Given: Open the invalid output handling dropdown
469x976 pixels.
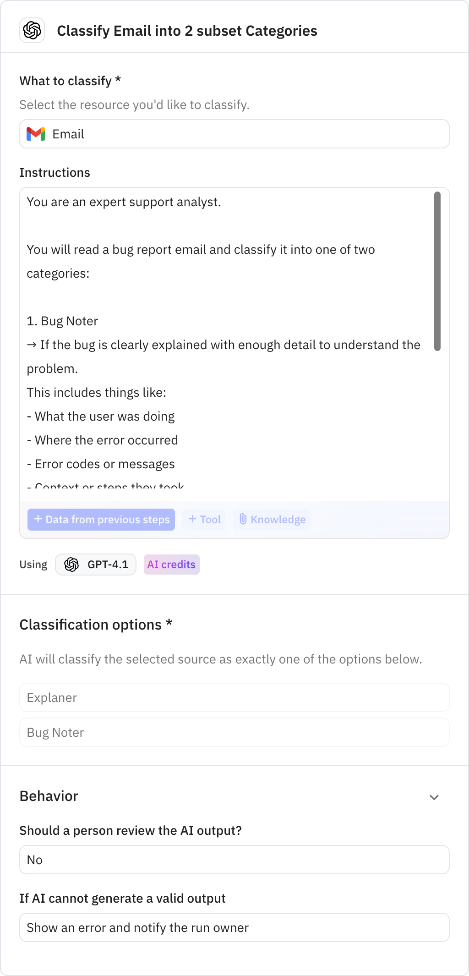Looking at the screenshot, I should pyautogui.click(x=234, y=927).
